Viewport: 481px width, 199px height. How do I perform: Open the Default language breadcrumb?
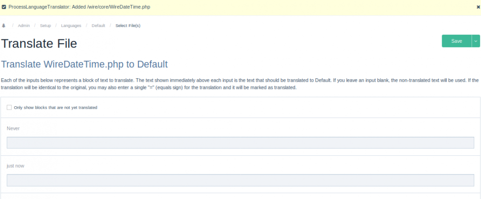point(98,25)
